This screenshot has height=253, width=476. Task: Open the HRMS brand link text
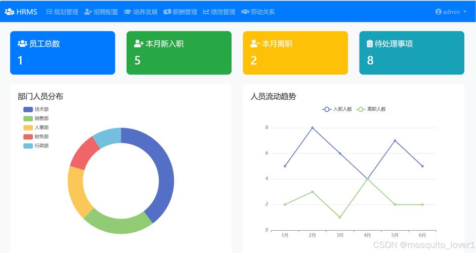pyautogui.click(x=27, y=12)
